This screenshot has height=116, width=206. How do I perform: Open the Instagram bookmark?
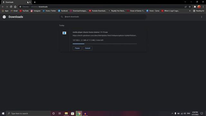tap(36, 11)
